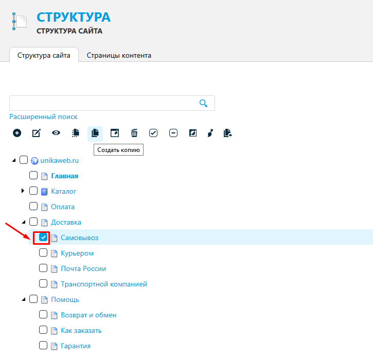Check the Оплата checkbox
The height and width of the screenshot is (355, 373).
(x=33, y=206)
